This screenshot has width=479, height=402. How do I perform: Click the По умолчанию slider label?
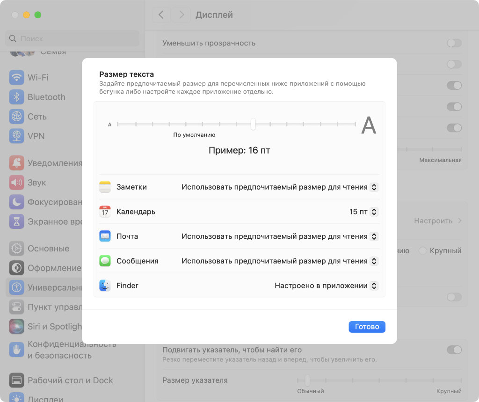194,135
